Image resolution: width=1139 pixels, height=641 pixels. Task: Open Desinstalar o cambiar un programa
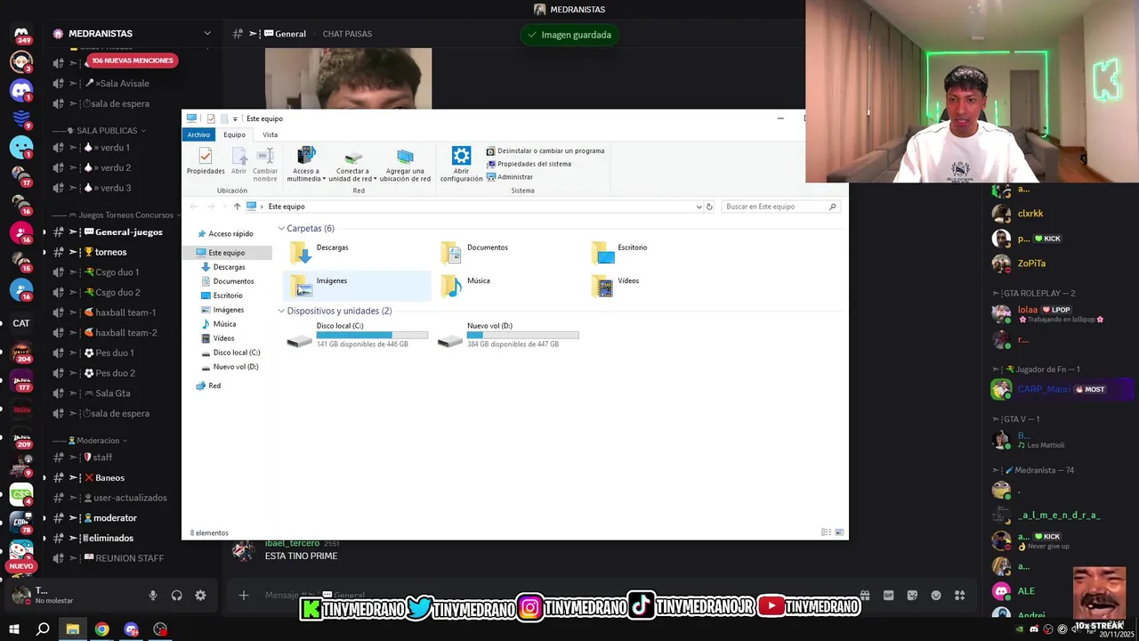[x=545, y=151]
